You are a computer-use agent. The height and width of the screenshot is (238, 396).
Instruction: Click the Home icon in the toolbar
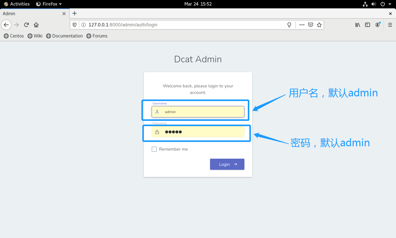36,25
